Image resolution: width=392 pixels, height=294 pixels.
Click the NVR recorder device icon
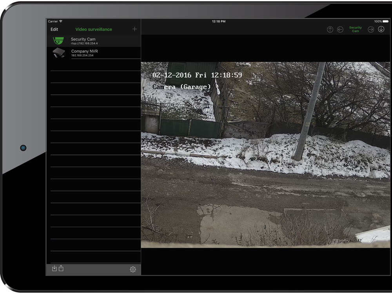59,53
